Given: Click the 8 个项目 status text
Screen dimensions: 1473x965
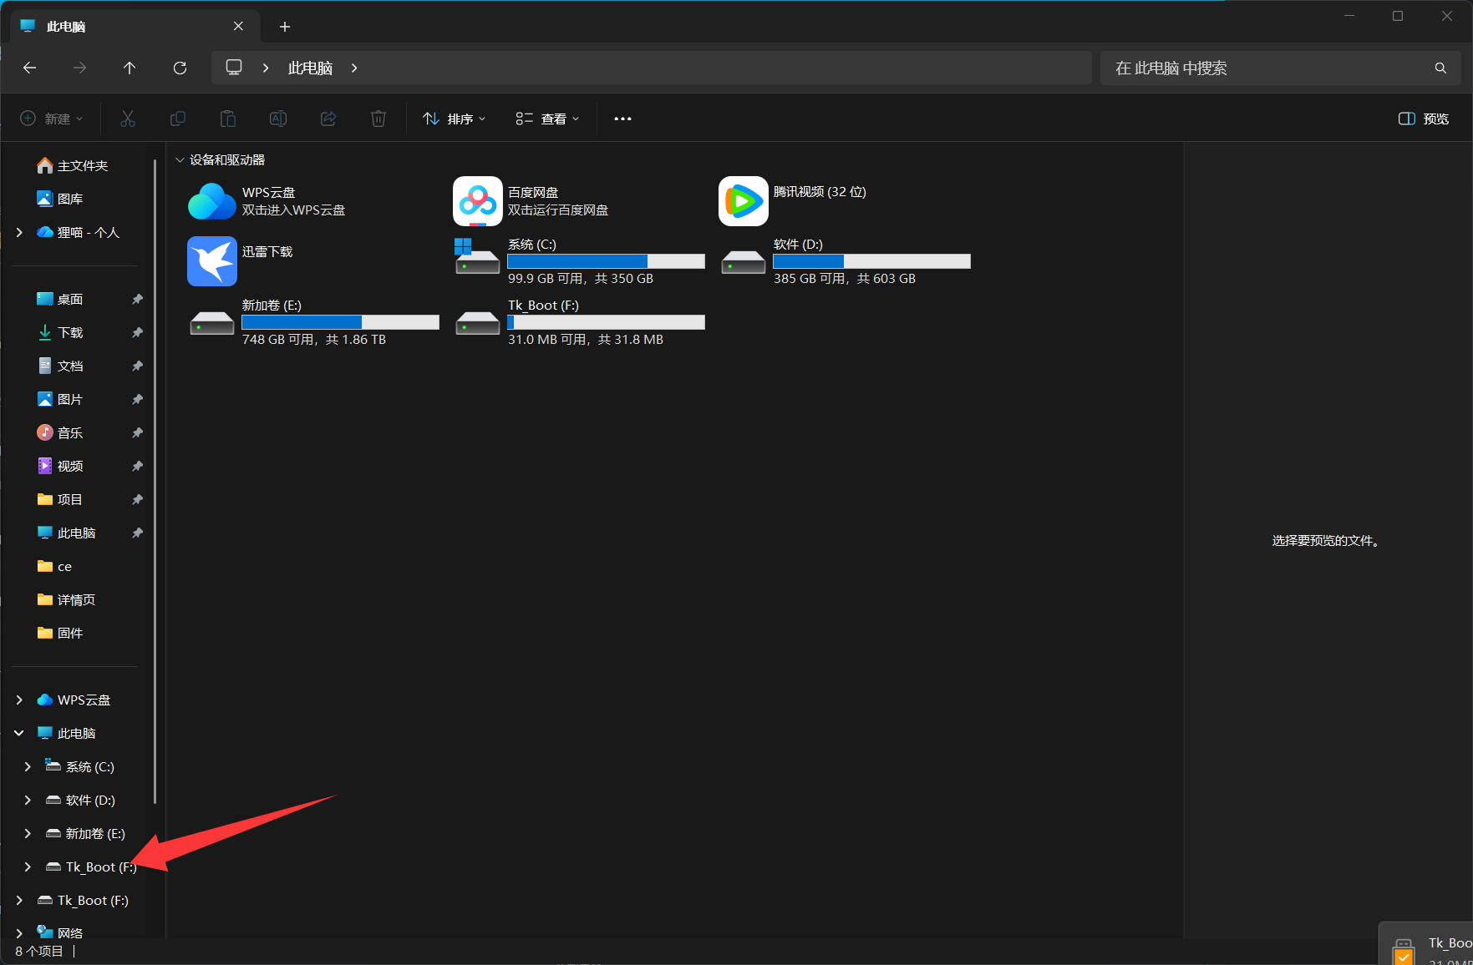Looking at the screenshot, I should click(x=39, y=951).
